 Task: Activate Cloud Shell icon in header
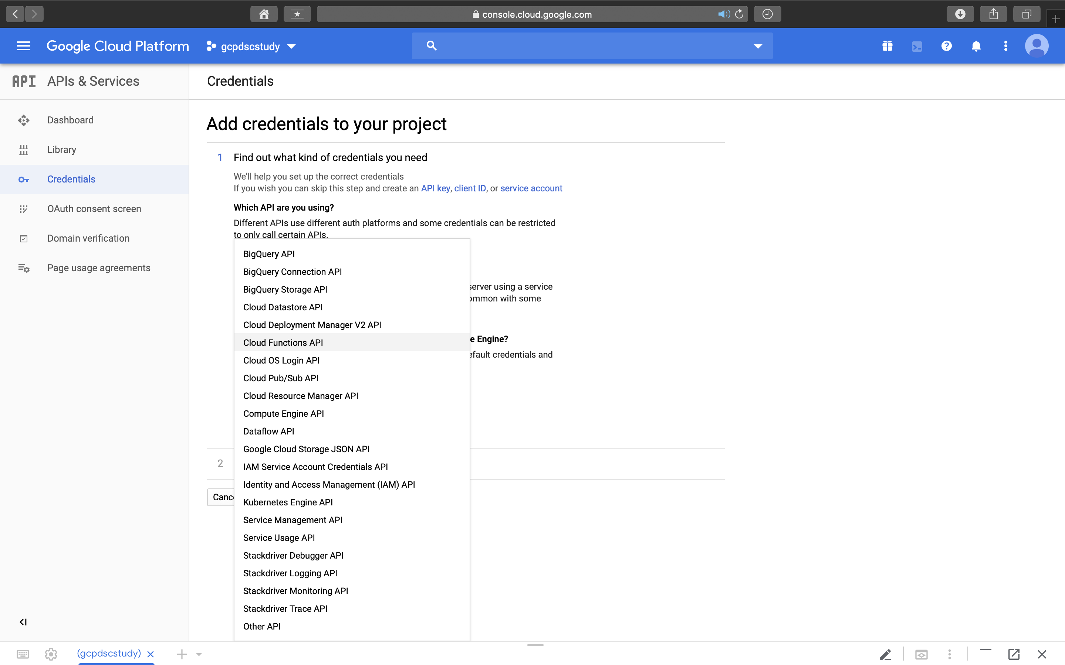917,46
